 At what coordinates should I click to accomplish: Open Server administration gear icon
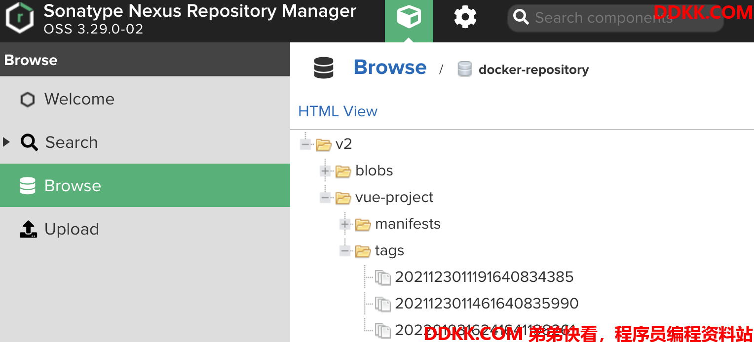[x=465, y=18]
